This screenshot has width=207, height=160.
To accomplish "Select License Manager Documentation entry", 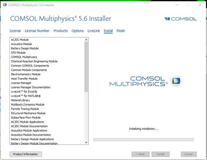I will click(31, 87).
